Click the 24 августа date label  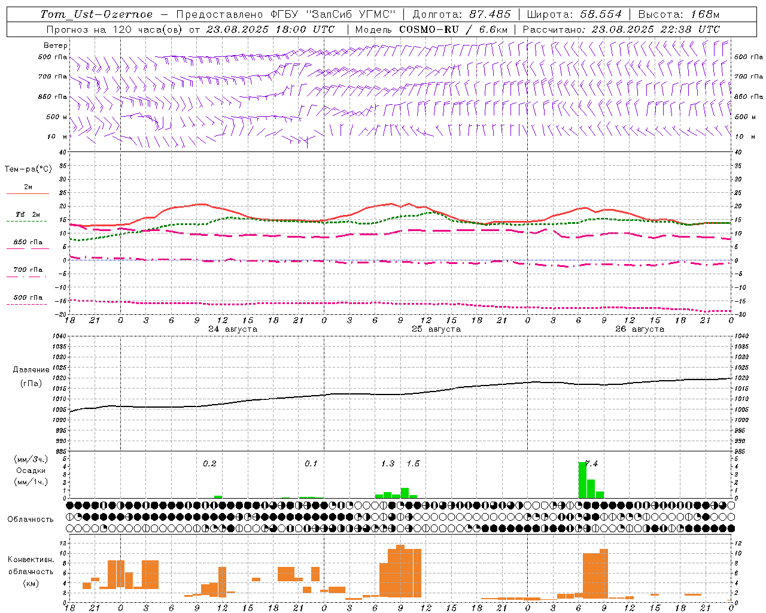tap(233, 329)
